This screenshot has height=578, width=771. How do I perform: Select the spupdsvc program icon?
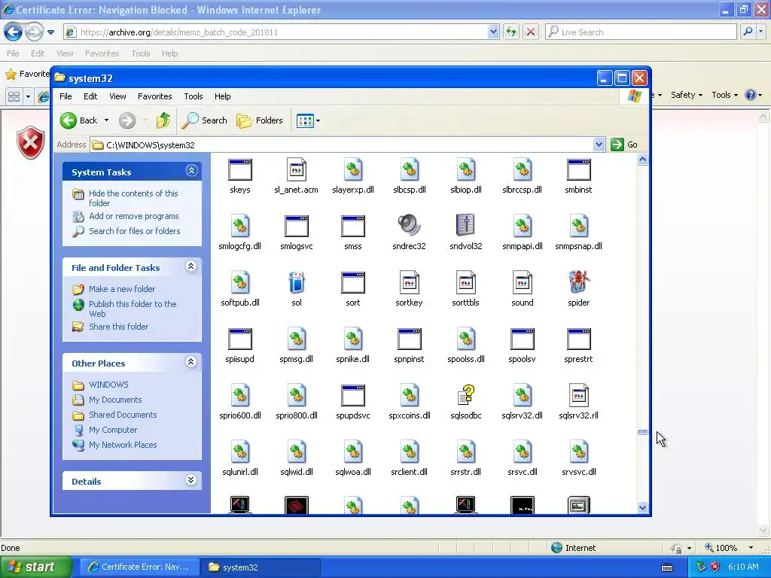pyautogui.click(x=353, y=396)
